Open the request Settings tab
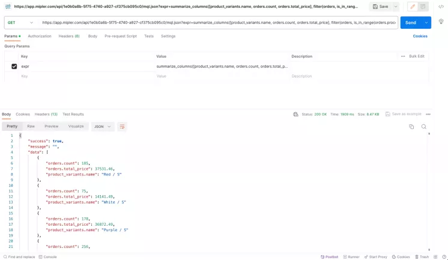Viewport: 448px width, 260px height. point(168,36)
